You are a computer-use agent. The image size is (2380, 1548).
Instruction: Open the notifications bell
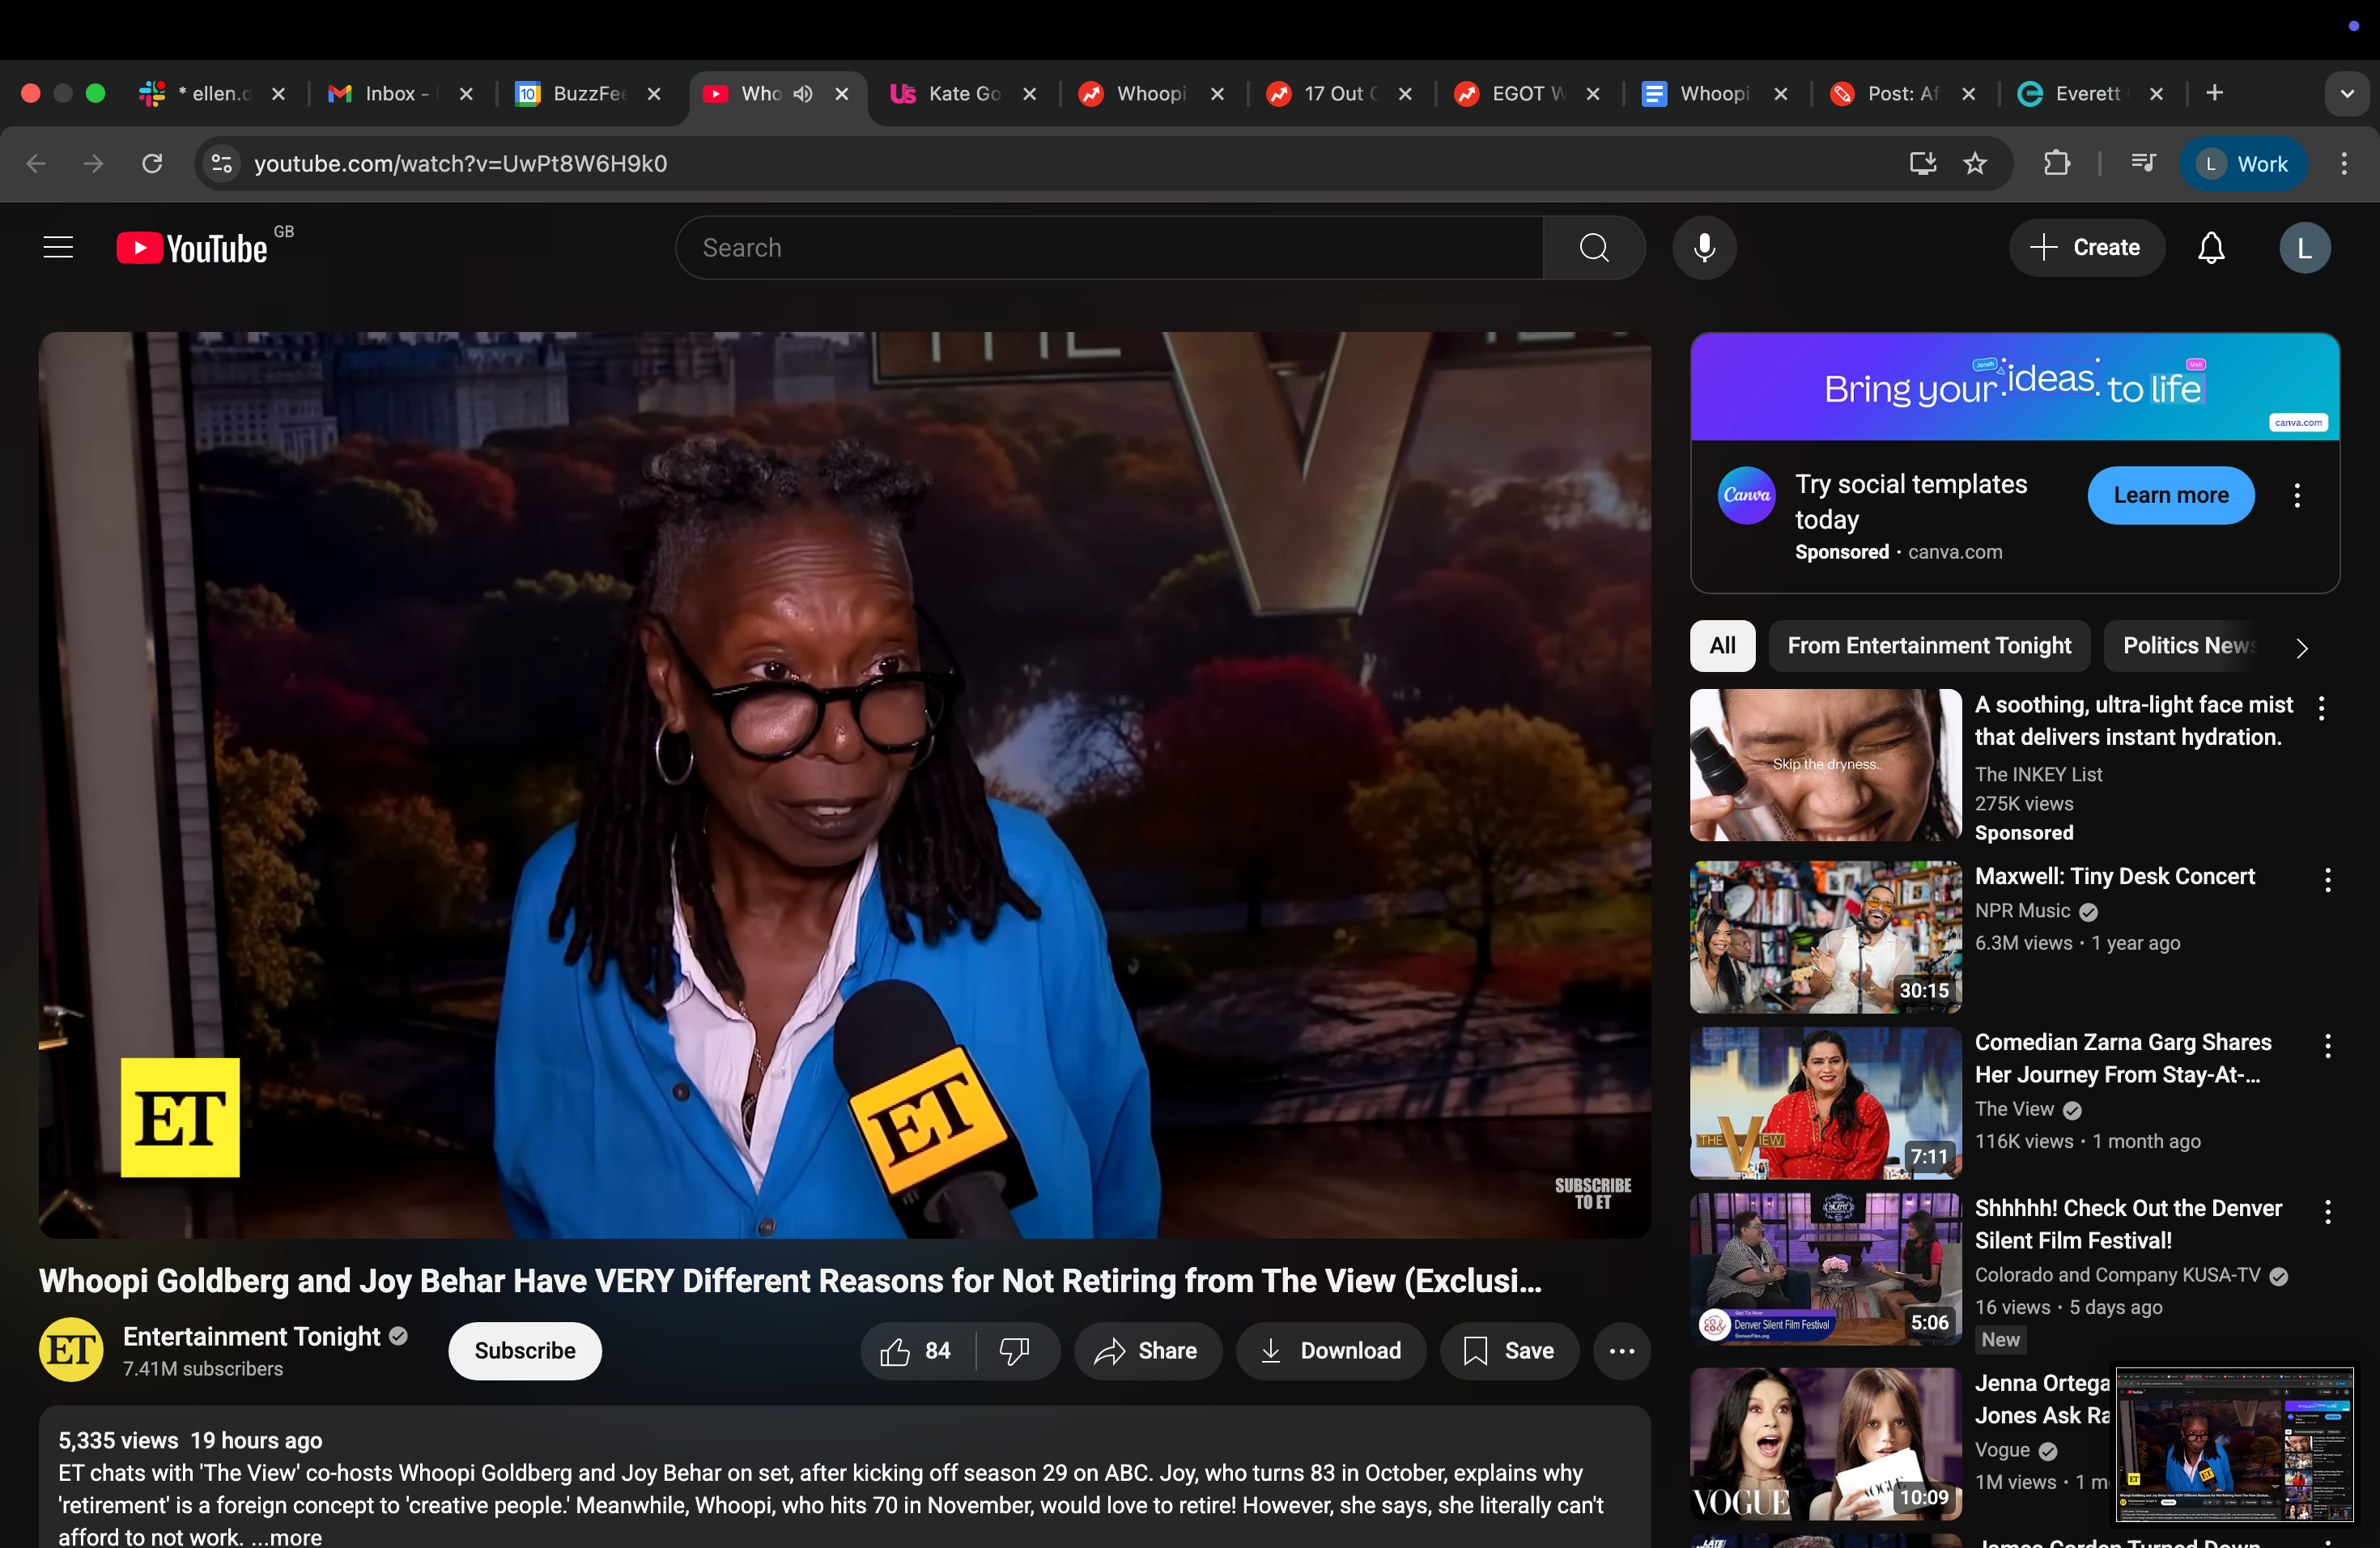click(2210, 247)
